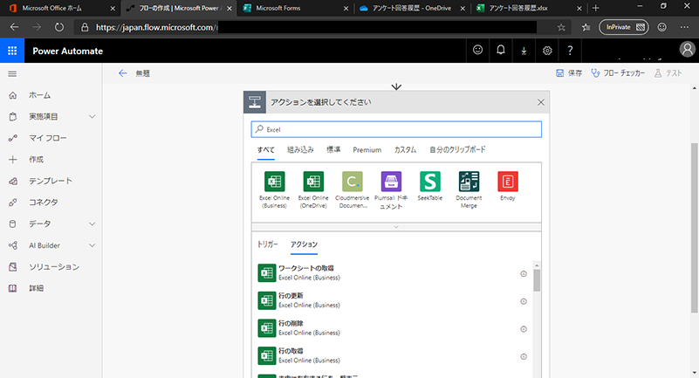Click the download arrow icon in header
The width and height of the screenshot is (699, 378).
pyautogui.click(x=524, y=51)
